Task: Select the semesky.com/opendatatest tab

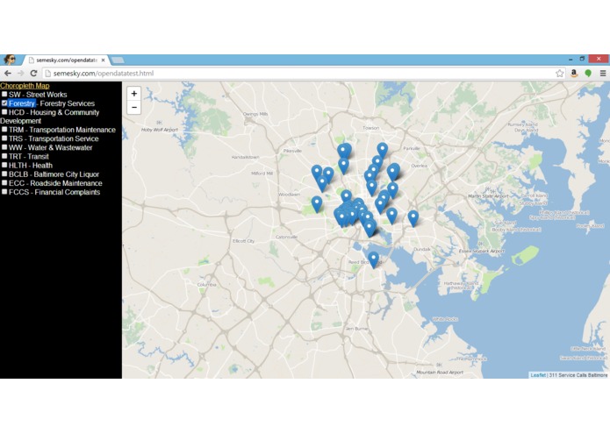Action: point(66,60)
